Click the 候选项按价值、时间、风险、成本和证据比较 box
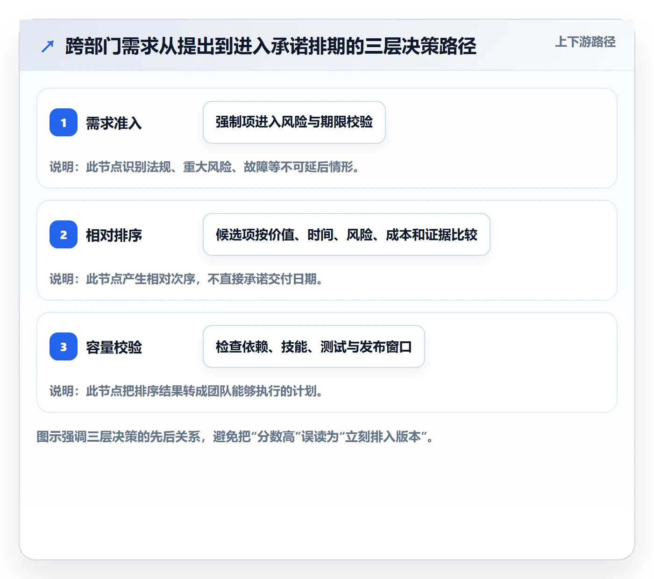Viewport: 654px width, 579px height. pyautogui.click(x=347, y=234)
